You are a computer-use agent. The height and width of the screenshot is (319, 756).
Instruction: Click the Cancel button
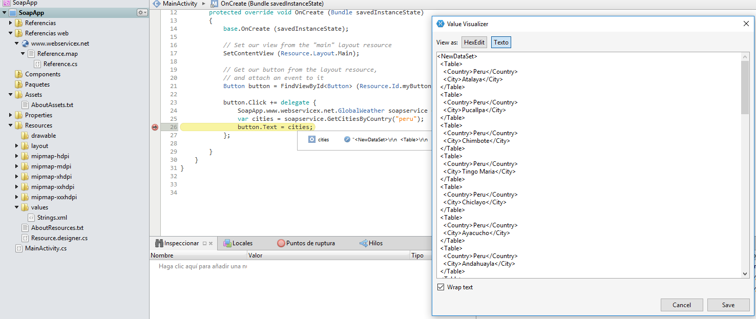point(682,305)
